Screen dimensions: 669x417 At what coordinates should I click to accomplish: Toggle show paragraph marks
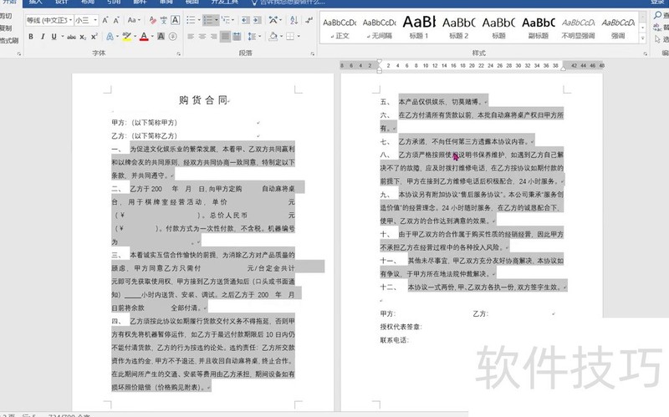click(309, 20)
